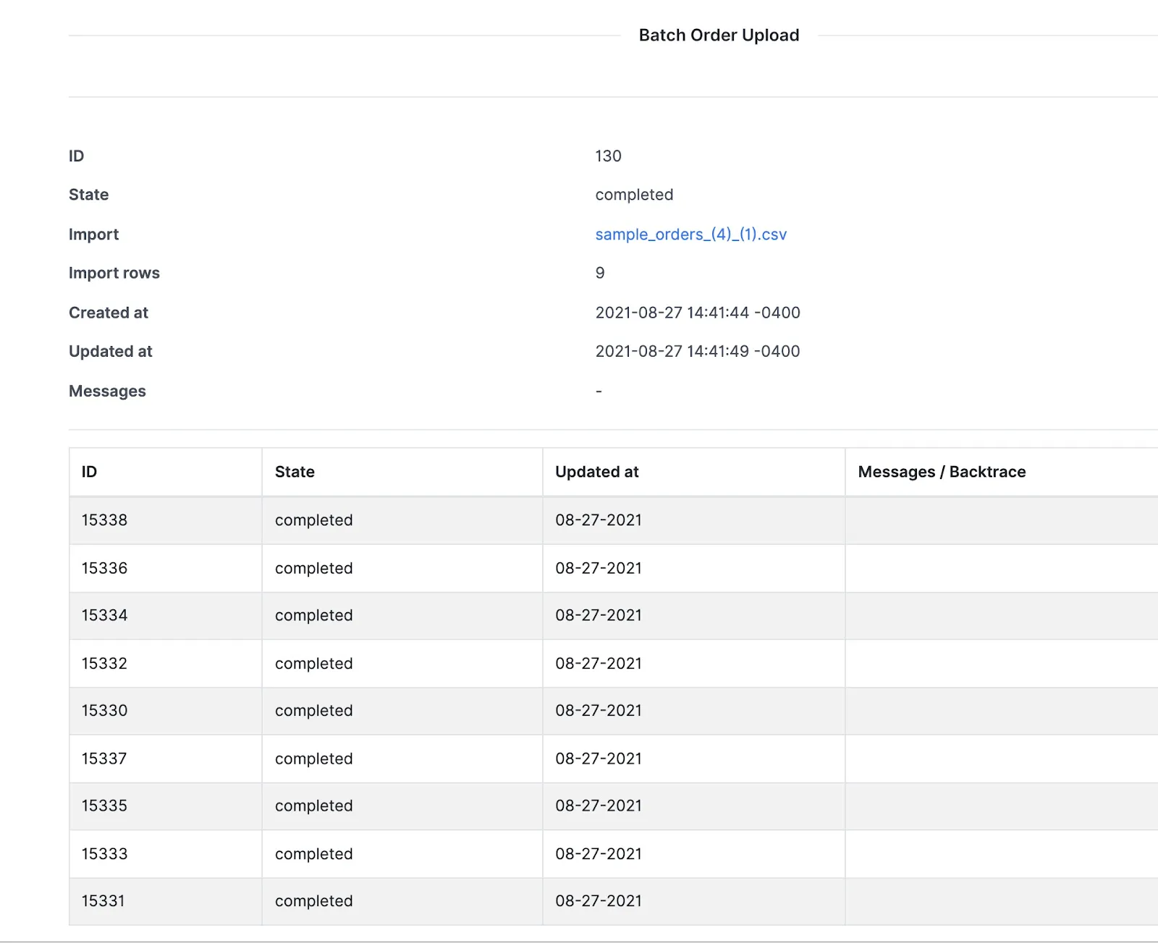This screenshot has width=1158, height=951.
Task: Select row with ID 15334
Action: coord(613,616)
